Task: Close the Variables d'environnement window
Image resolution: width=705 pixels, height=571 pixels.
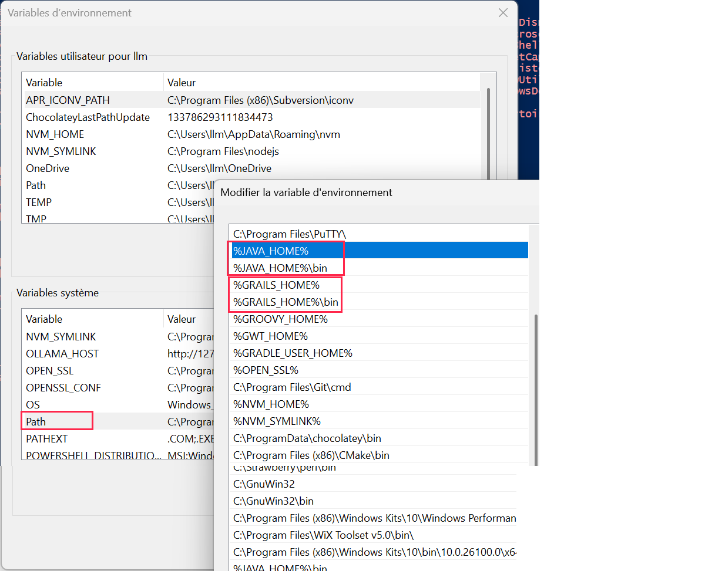Action: tap(503, 13)
